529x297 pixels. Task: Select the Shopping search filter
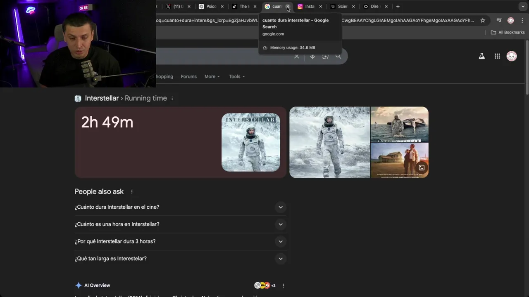click(164, 76)
